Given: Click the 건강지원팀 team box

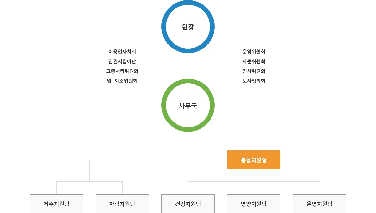Looking at the screenshot, I should (x=188, y=204).
